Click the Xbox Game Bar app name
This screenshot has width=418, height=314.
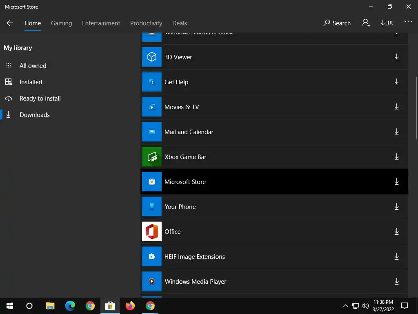point(185,157)
